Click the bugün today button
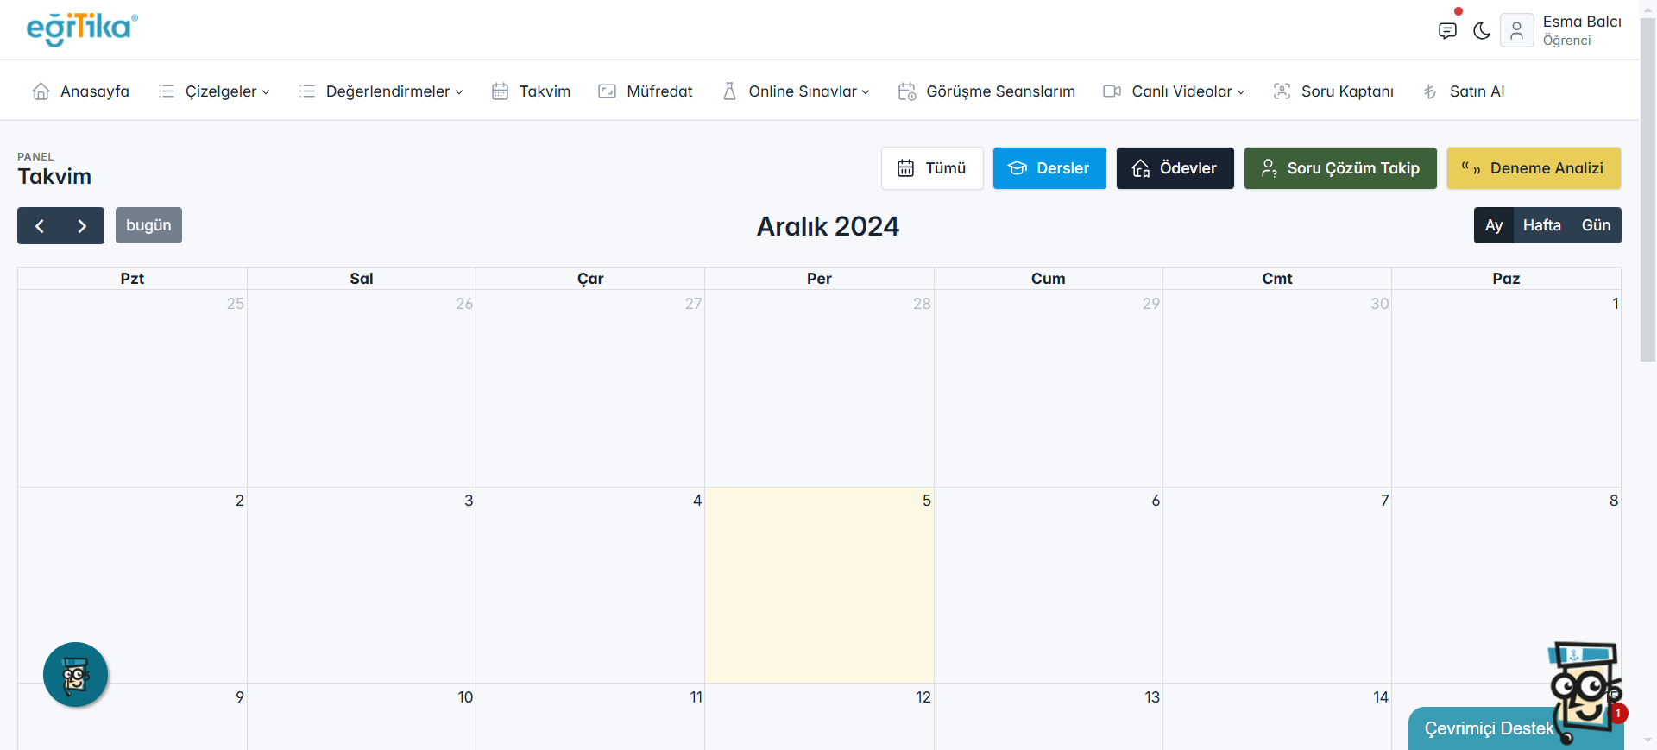The width and height of the screenshot is (1657, 750). tap(148, 225)
